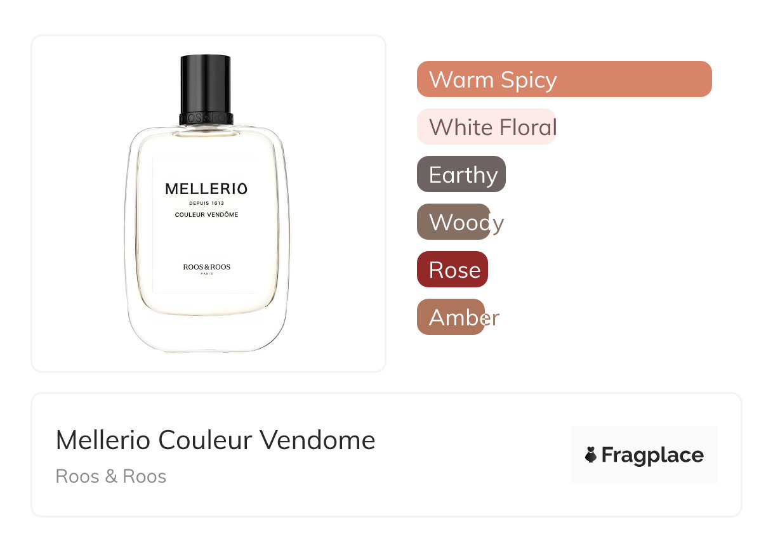
Task: Open the Mellerio Couleur Vendome title
Action: [x=215, y=440]
